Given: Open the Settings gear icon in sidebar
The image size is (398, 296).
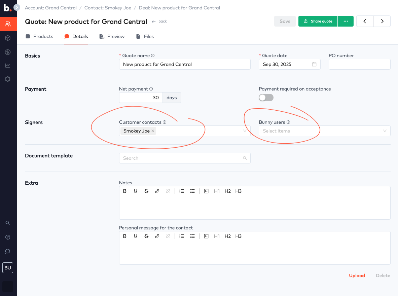Looking at the screenshot, I should pos(8,79).
